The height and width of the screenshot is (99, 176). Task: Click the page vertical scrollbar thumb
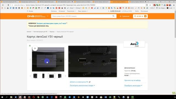175,24
